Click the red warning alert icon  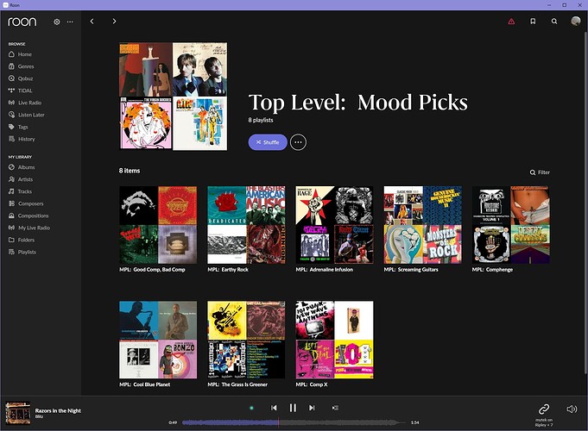click(511, 22)
